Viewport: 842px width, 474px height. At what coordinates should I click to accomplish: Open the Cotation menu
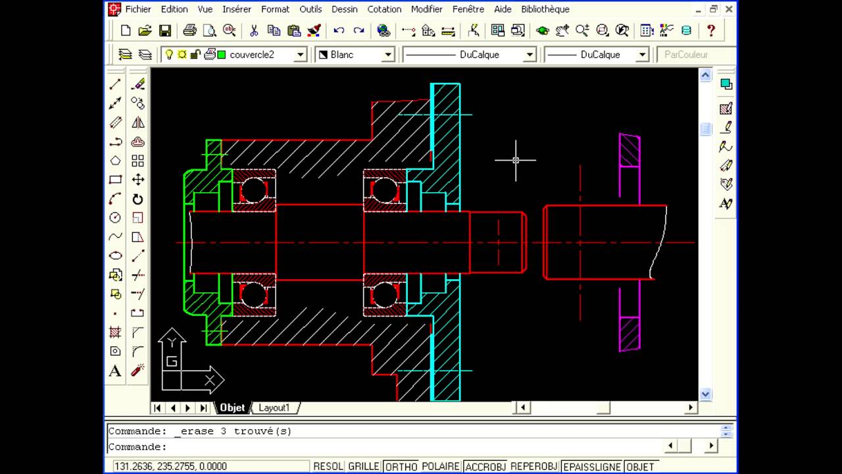[384, 9]
